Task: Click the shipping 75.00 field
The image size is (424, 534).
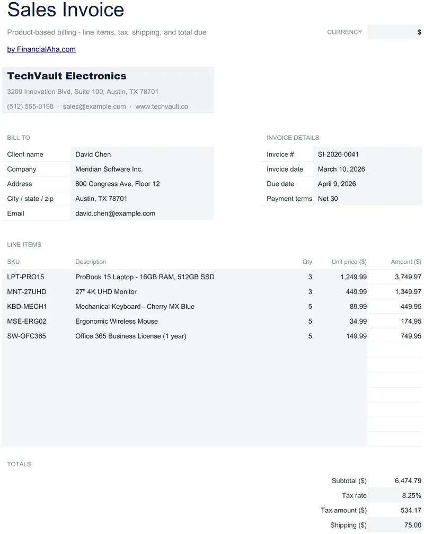Action: point(395,525)
